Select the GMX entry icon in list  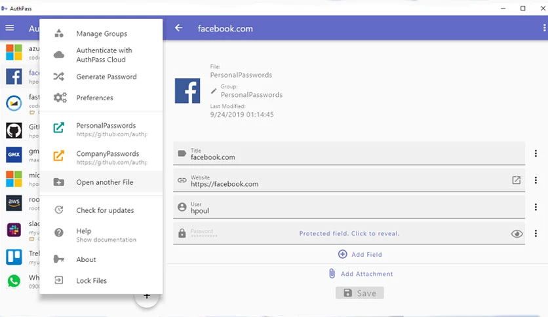click(x=14, y=155)
